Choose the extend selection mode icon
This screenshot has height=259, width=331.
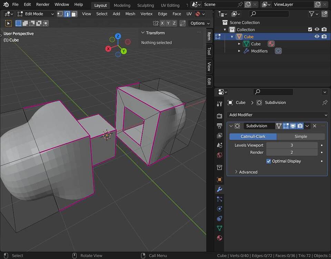25,23
